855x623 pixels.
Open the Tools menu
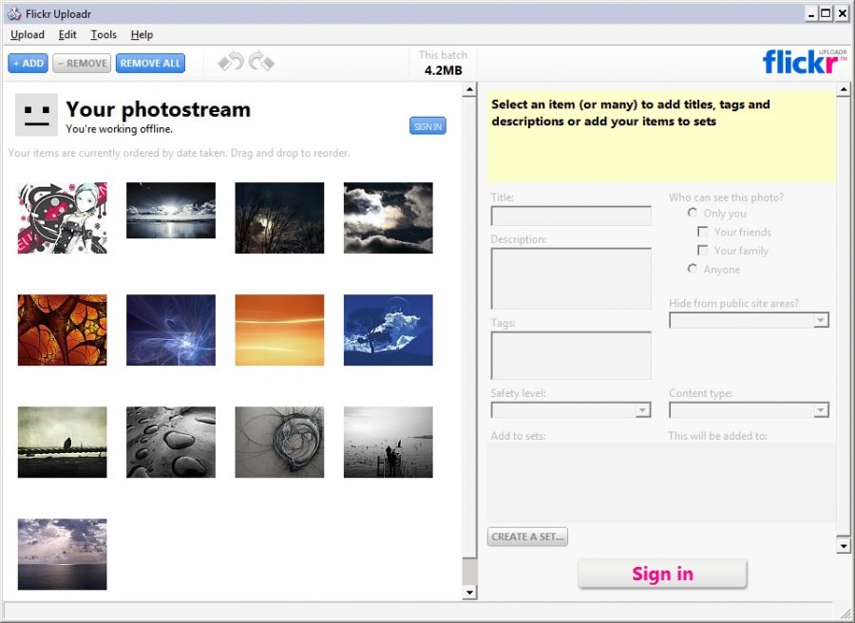click(x=103, y=34)
